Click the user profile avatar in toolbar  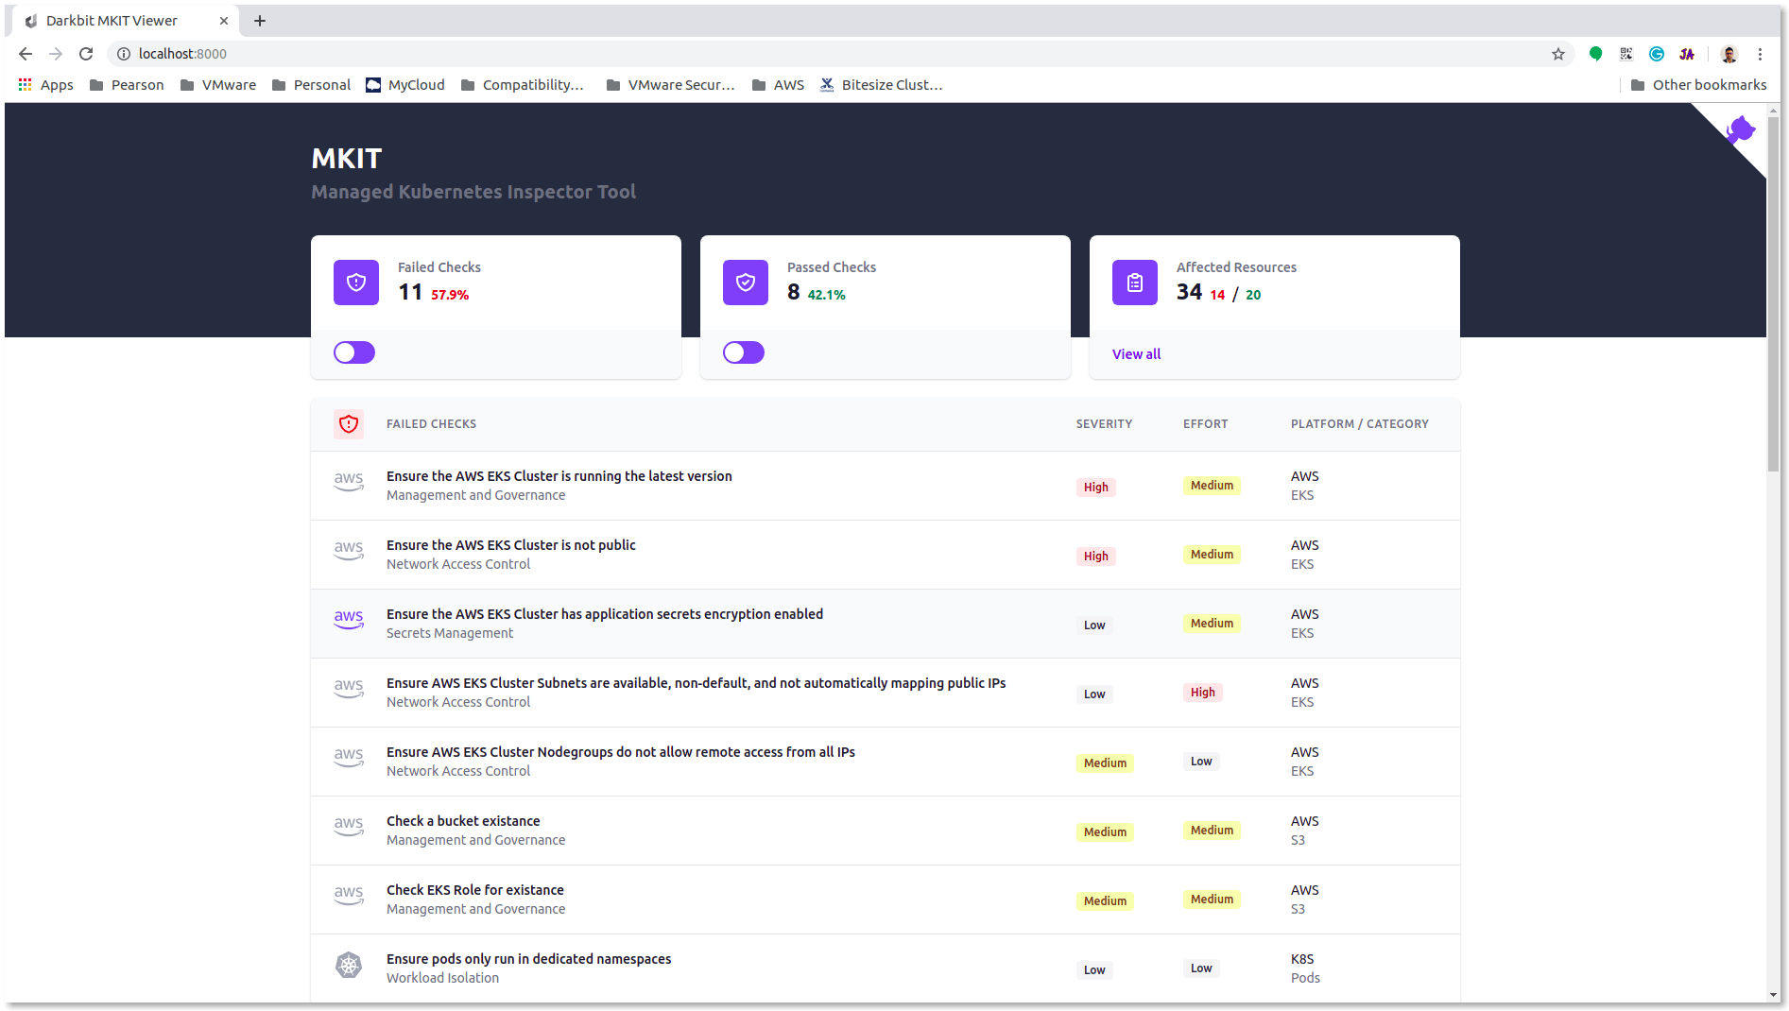(x=1729, y=54)
